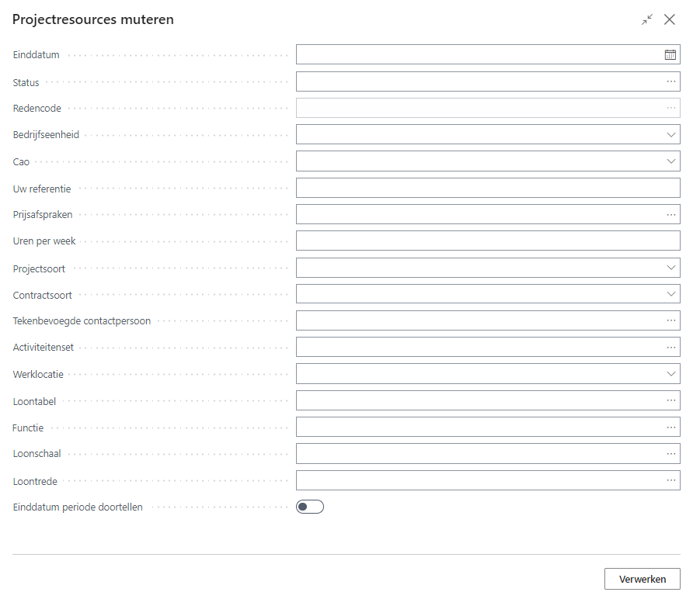
Task: Open the Loontrede lookup ellipsis
Action: (671, 480)
